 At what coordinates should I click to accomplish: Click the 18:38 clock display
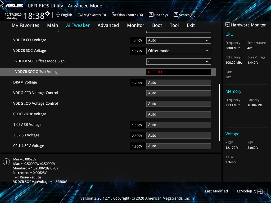(34, 16)
